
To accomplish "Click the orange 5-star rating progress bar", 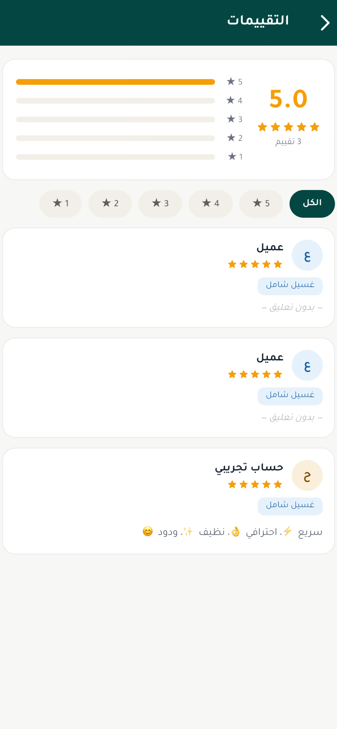I will [x=115, y=82].
